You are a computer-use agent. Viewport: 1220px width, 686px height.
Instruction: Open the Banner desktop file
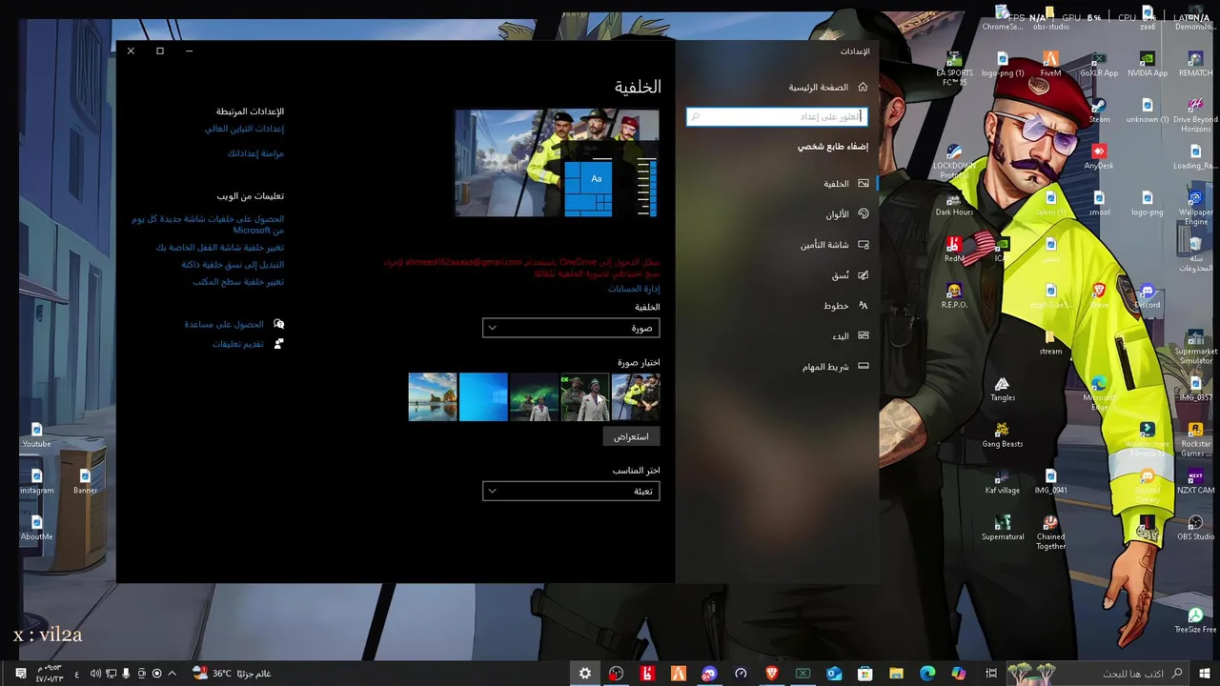[85, 481]
